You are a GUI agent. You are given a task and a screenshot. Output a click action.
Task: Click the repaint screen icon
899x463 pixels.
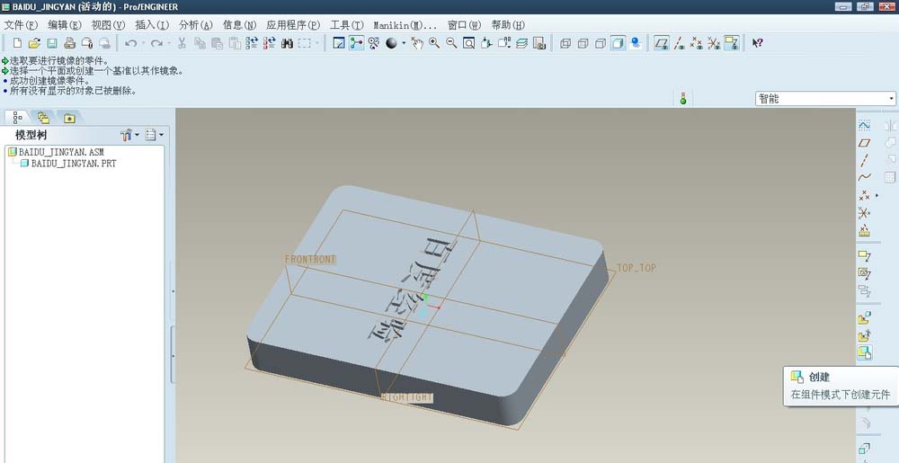(339, 43)
